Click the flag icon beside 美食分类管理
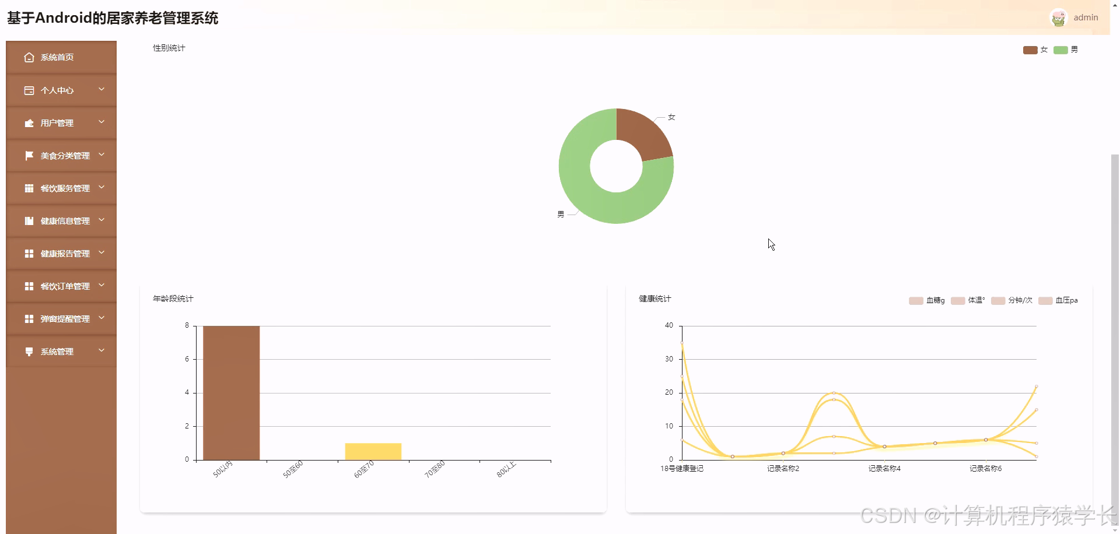The height and width of the screenshot is (534, 1120). pos(29,156)
